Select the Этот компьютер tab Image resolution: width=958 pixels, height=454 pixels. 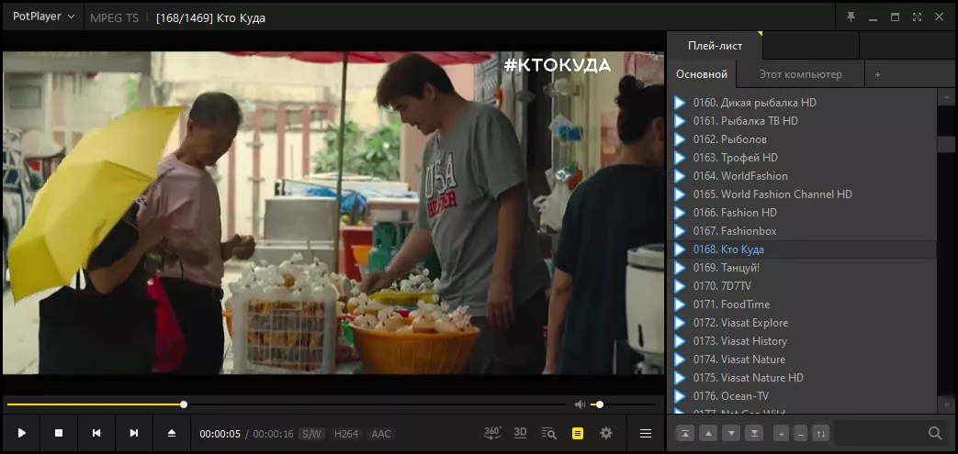800,74
